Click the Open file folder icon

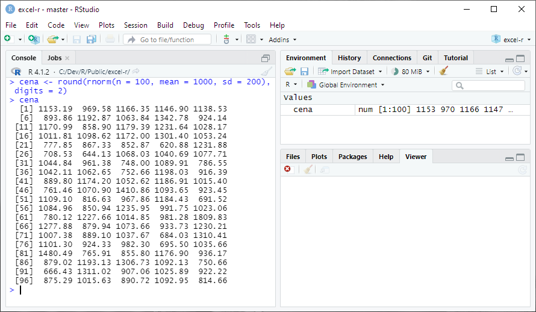pos(52,39)
